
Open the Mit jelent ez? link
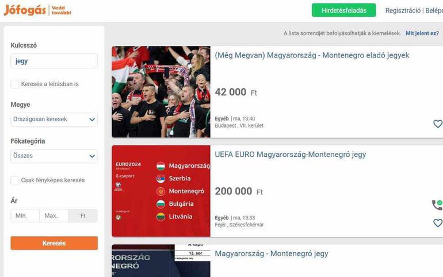click(x=422, y=33)
